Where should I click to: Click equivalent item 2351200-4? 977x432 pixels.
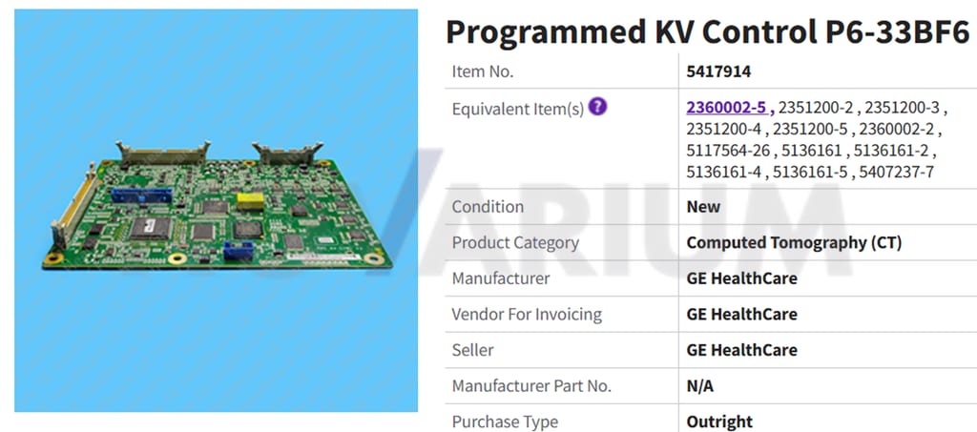point(723,130)
